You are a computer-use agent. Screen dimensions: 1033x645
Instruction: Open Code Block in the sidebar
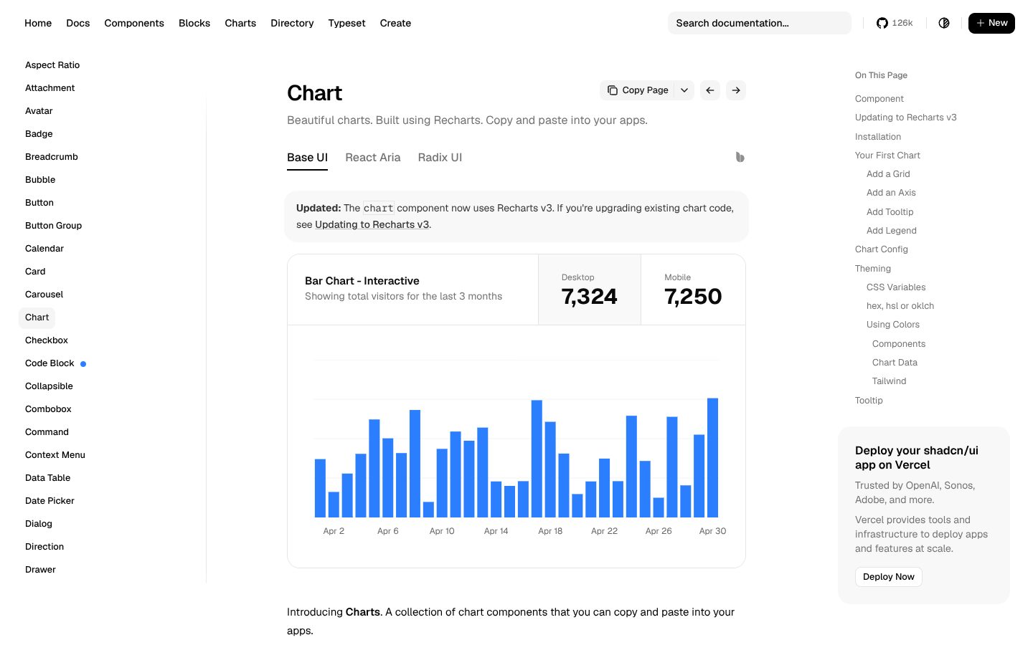(x=49, y=363)
